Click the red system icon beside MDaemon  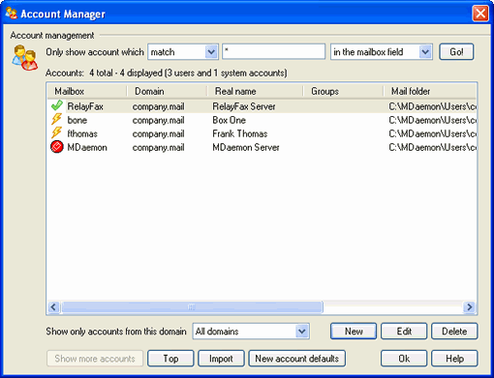tap(57, 147)
